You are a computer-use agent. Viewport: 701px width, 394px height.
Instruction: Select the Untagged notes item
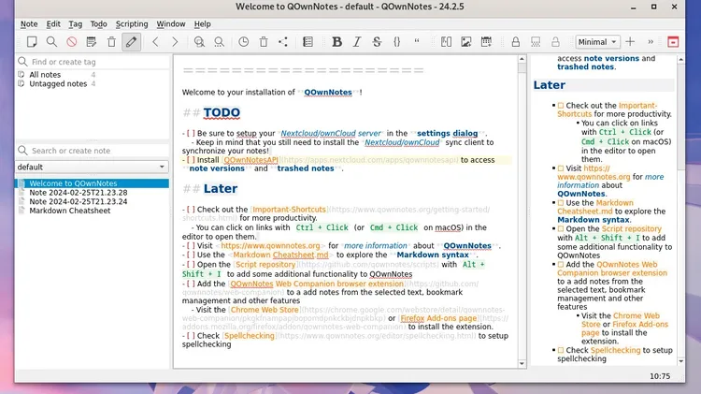click(58, 83)
